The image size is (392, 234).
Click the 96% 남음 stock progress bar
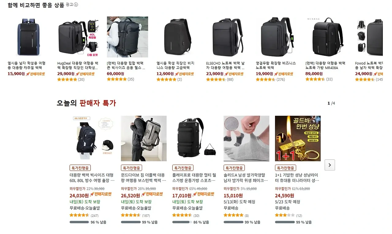(79, 222)
